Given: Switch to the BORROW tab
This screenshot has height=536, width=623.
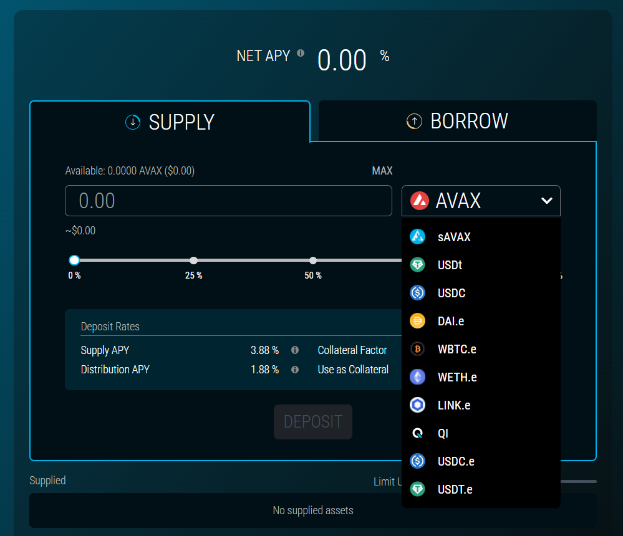Looking at the screenshot, I should click(457, 121).
